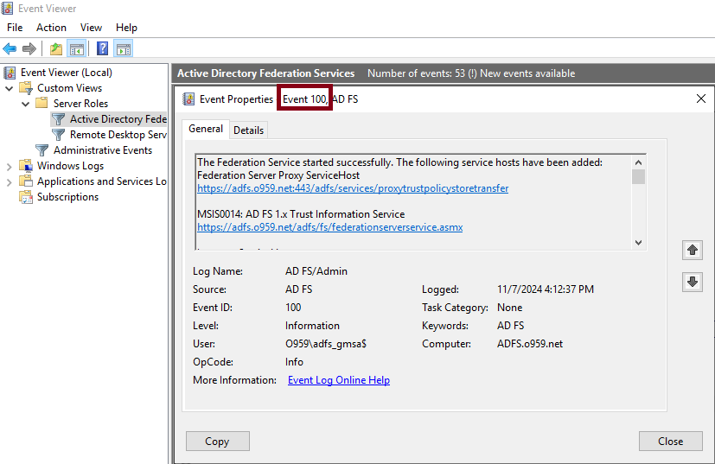This screenshot has width=715, height=464.
Task: Select the Subscriptions tree item
Action: tap(67, 197)
